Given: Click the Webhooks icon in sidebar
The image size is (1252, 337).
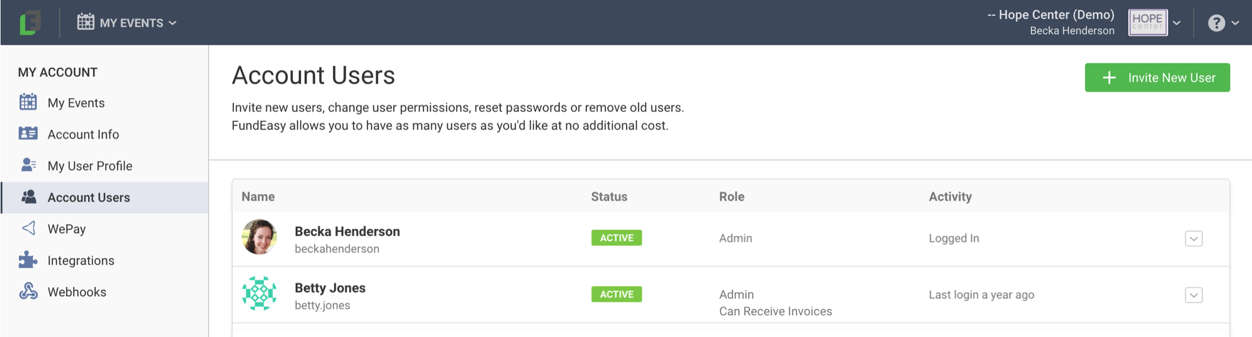Looking at the screenshot, I should pos(28,291).
